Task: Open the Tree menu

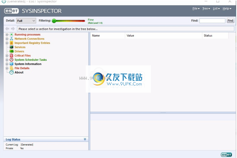Action: [206, 9]
